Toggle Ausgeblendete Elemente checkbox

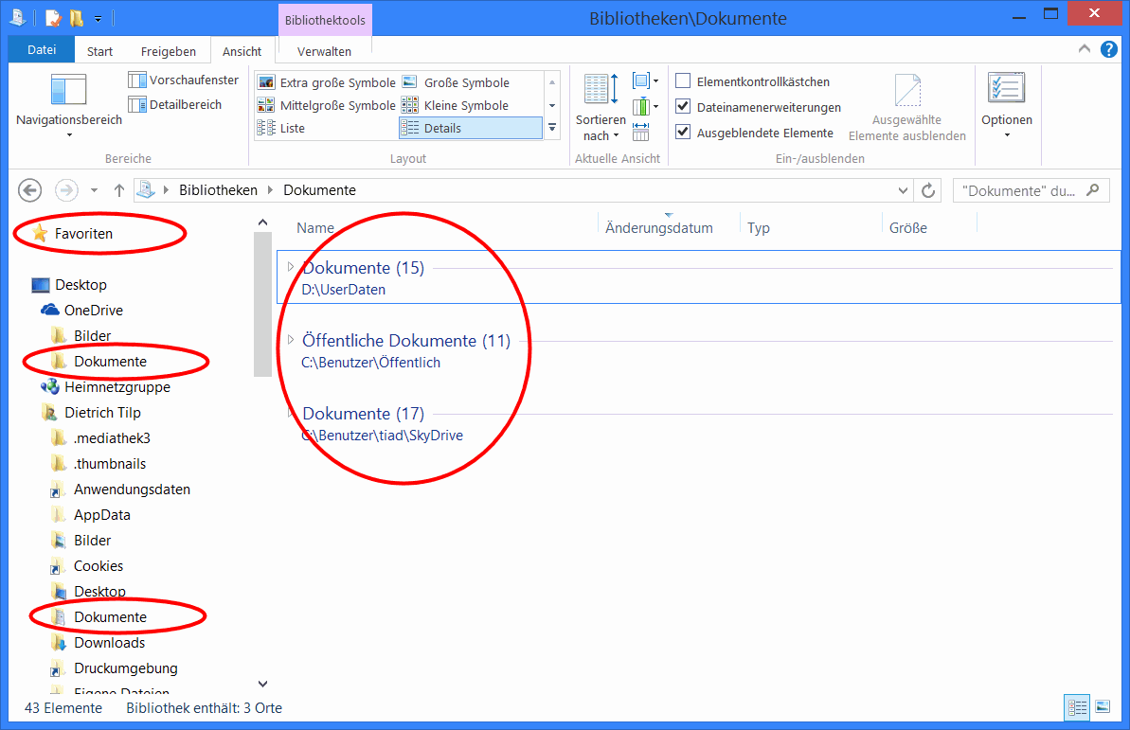[x=683, y=133]
